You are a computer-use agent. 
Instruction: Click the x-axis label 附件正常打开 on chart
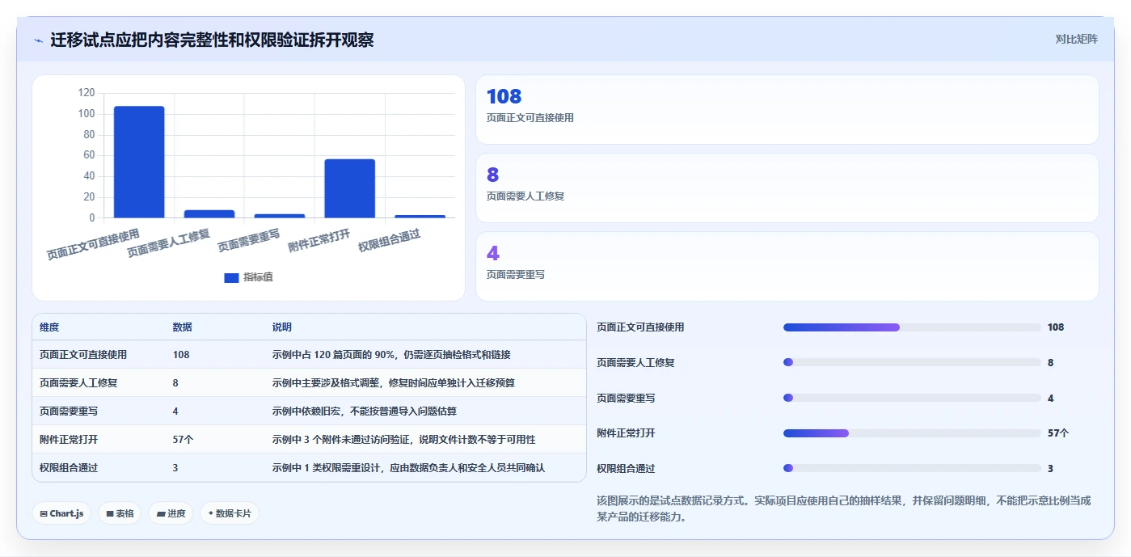tap(319, 240)
